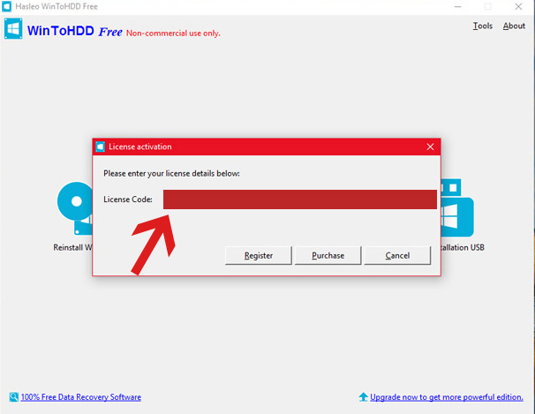This screenshot has height=414, width=535.
Task: Minimize the WinToHDD window
Action: tap(457, 6)
